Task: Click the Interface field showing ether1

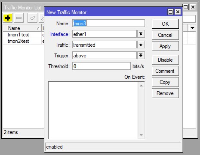Action: (105, 34)
